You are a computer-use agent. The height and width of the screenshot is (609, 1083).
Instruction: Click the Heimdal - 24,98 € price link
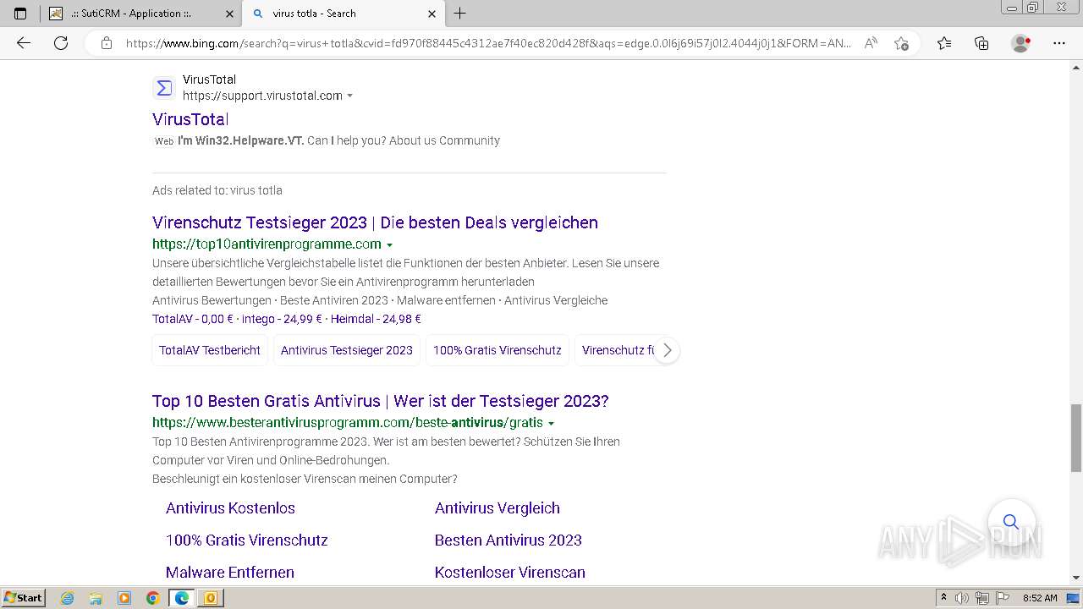pos(376,319)
